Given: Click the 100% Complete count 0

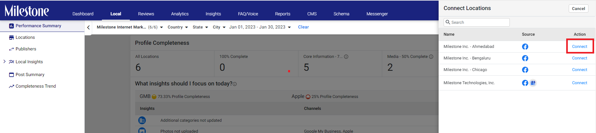Looking at the screenshot, I should pyautogui.click(x=222, y=67).
